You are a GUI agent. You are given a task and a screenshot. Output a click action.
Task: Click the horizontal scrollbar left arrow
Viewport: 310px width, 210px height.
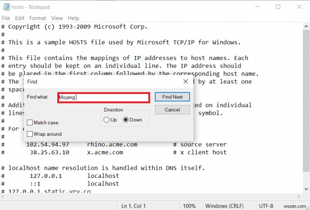click(3, 196)
